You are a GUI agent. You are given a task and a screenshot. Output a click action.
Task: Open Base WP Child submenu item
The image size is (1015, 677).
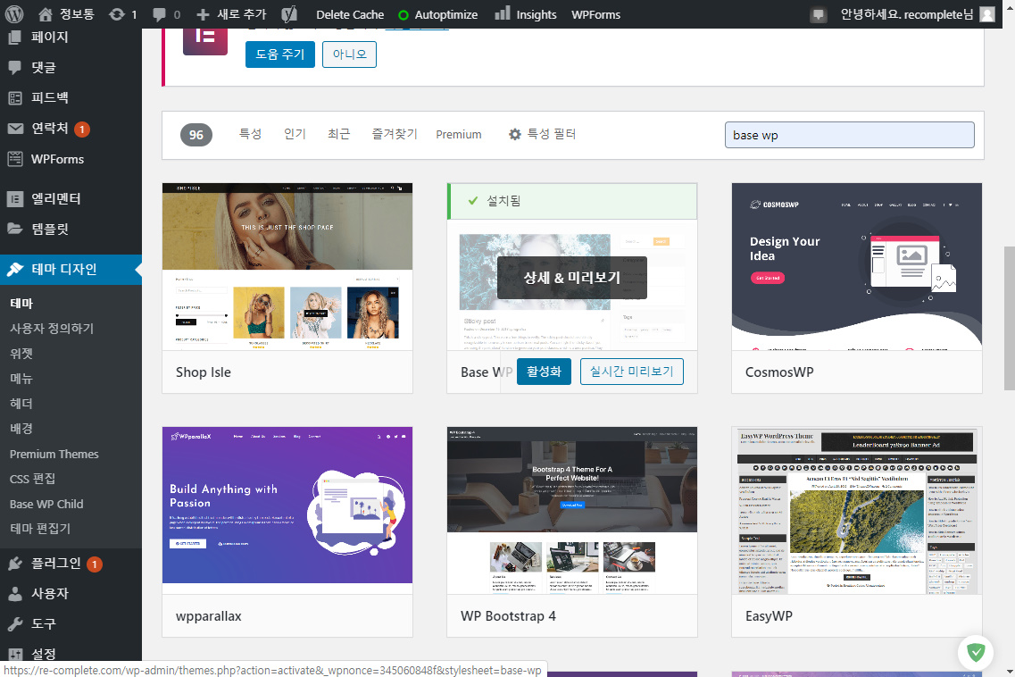[46, 504]
